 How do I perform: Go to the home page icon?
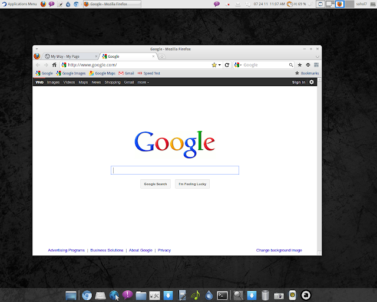(54, 65)
